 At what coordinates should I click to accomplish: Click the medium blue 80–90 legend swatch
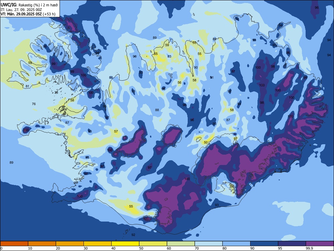click(236, 244)
